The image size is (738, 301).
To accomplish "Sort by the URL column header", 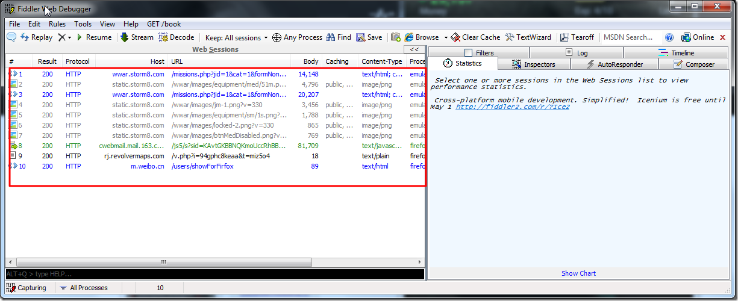I will (229, 61).
